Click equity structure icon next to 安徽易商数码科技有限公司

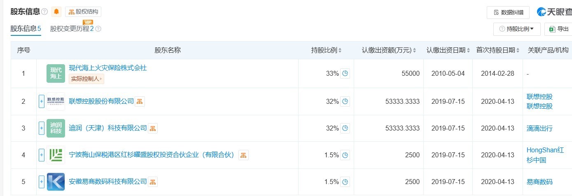(x=152, y=182)
